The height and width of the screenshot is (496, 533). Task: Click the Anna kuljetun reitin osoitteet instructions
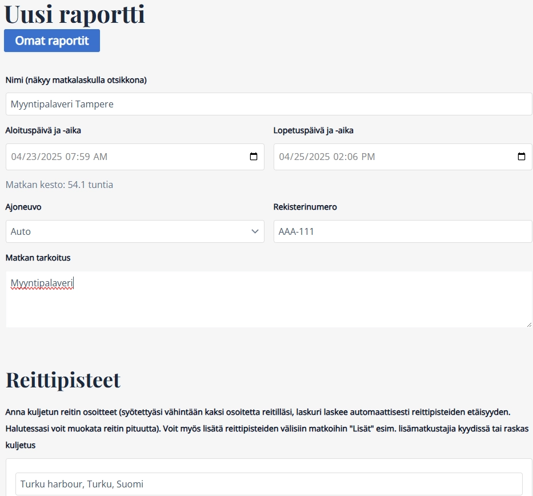pos(267,429)
